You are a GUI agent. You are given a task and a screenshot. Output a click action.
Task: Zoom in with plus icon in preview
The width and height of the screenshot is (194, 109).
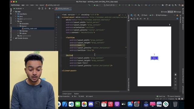(x=176, y=79)
